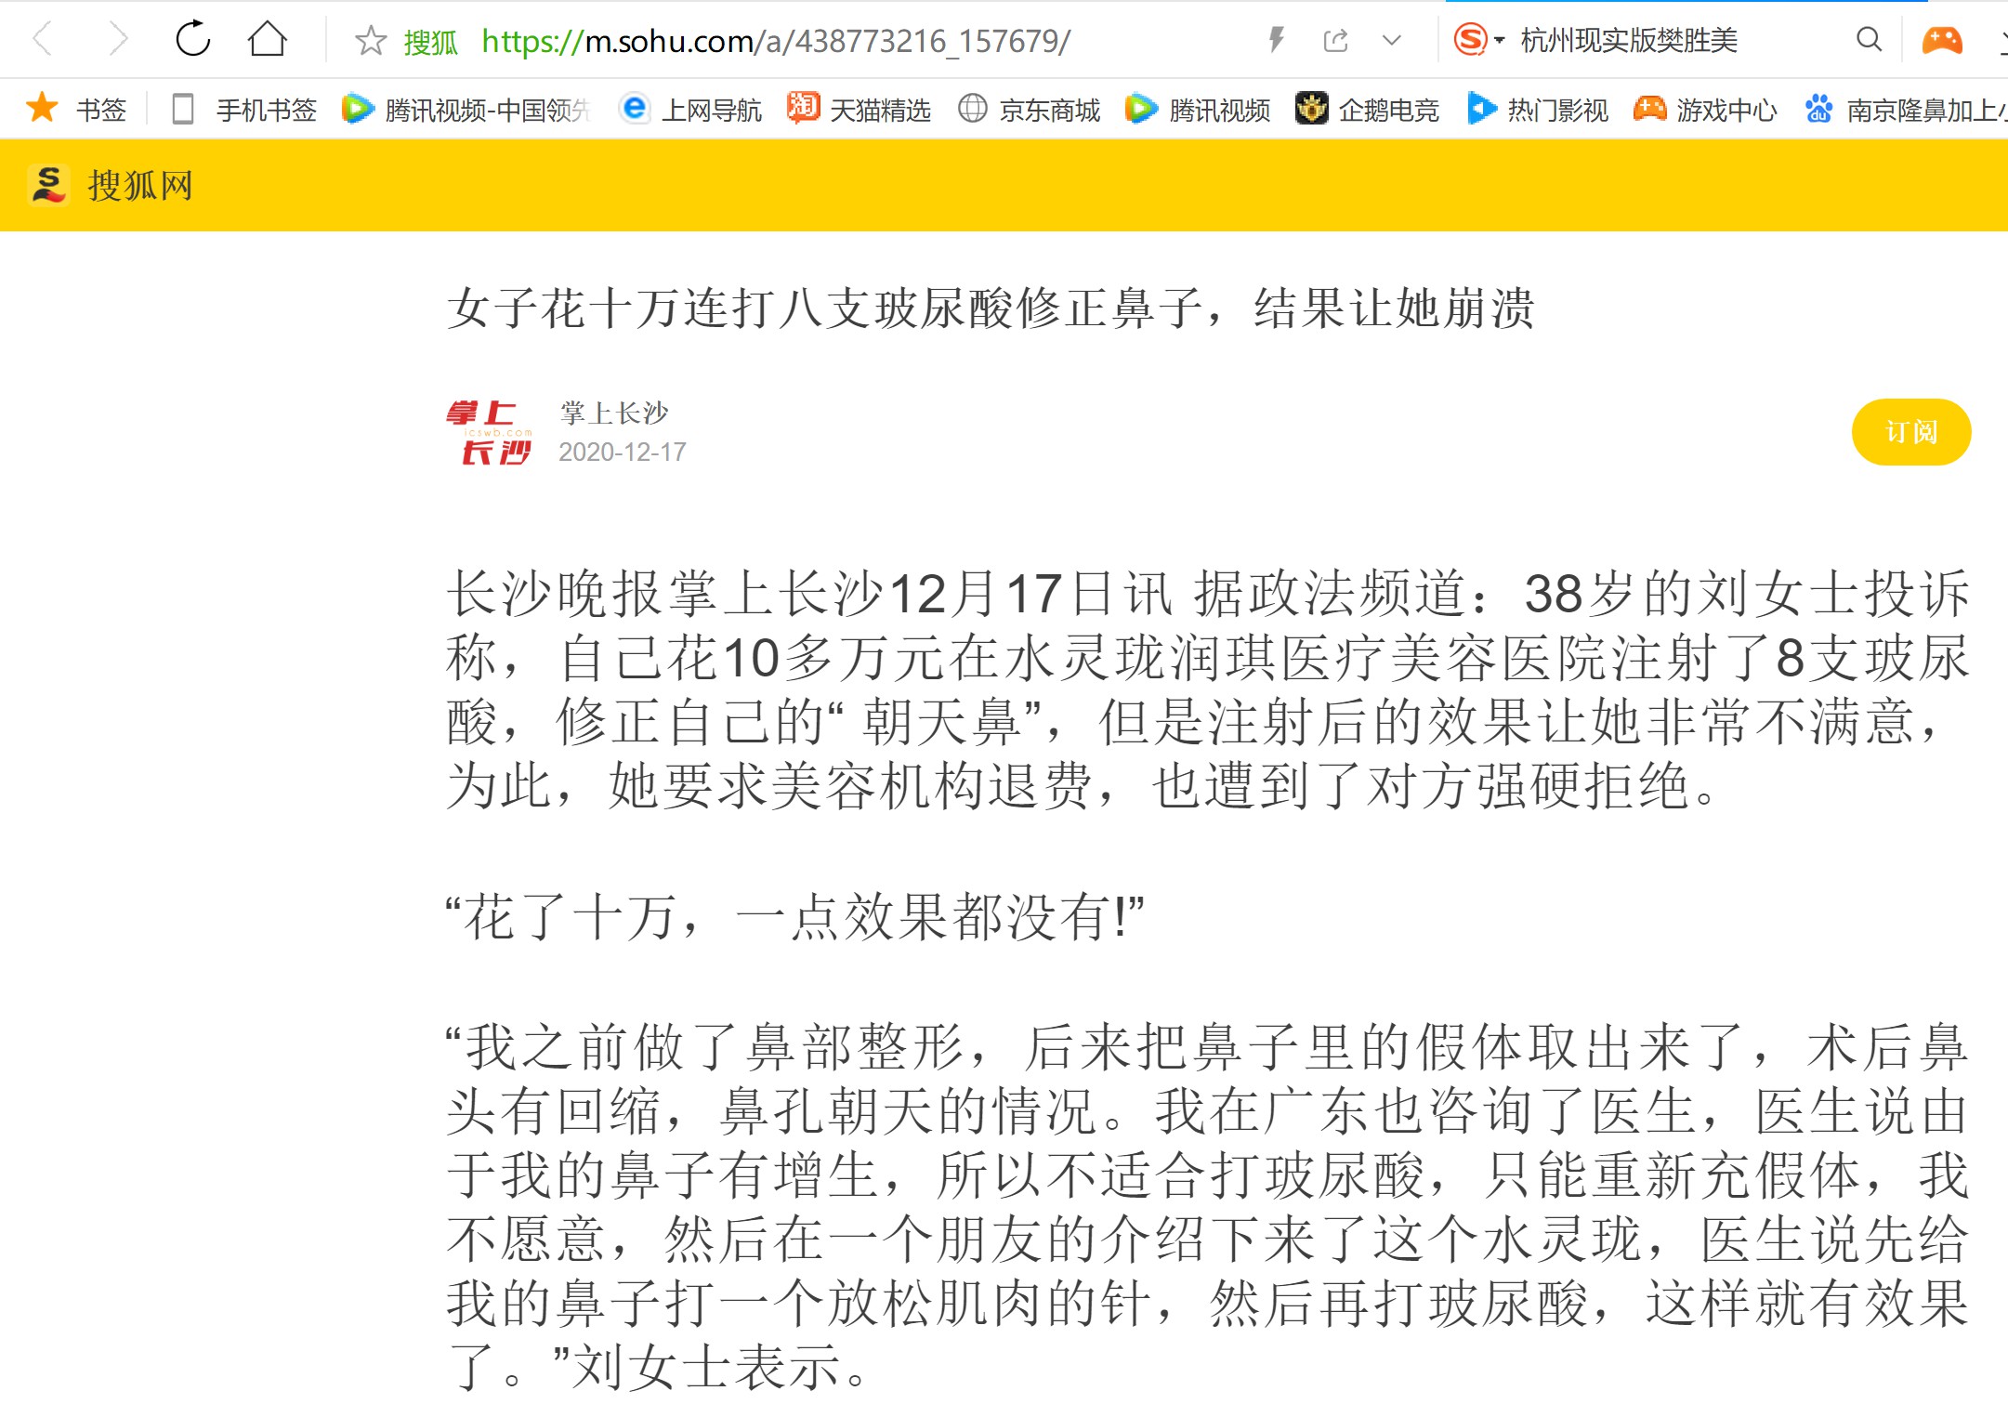Click the 掌上长沙 publisher logo

point(489,432)
